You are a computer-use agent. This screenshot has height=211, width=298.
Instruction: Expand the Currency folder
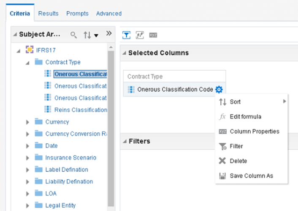[x=28, y=122]
